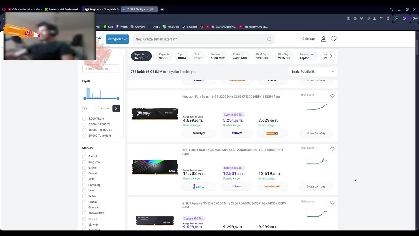Open easy setup sliders icon

(x=381, y=18)
